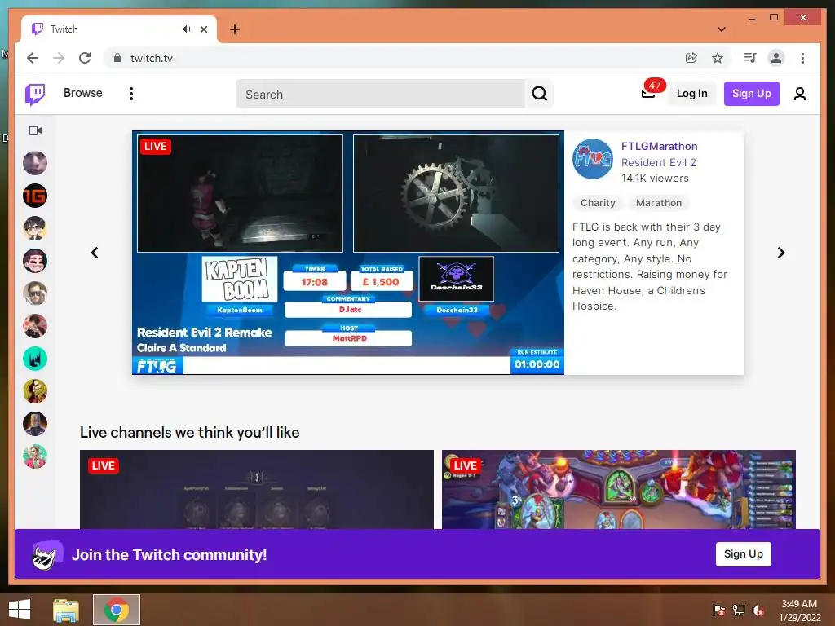Show next featured stream in carousel

click(x=780, y=253)
